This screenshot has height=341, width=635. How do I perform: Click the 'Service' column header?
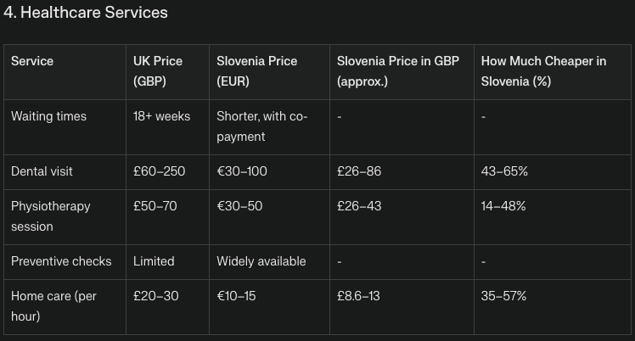[32, 62]
